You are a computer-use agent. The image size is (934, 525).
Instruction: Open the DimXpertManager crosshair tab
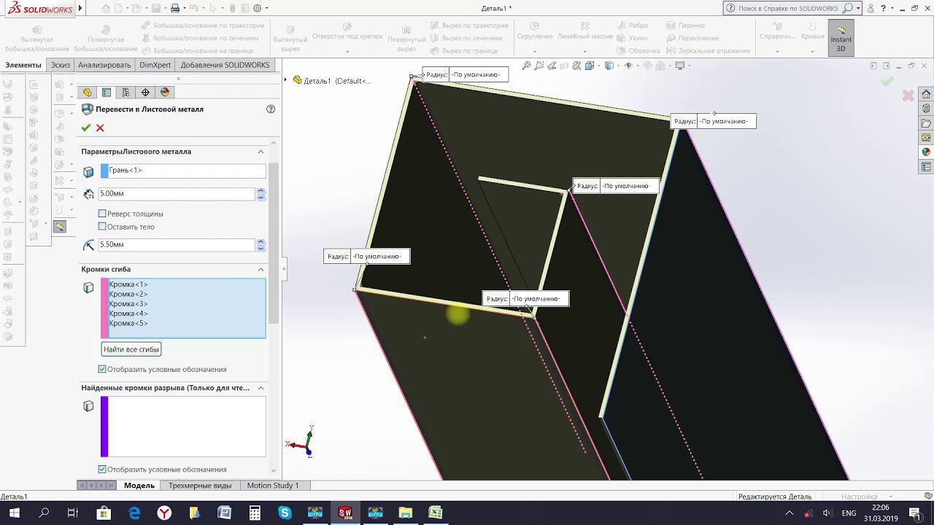145,93
